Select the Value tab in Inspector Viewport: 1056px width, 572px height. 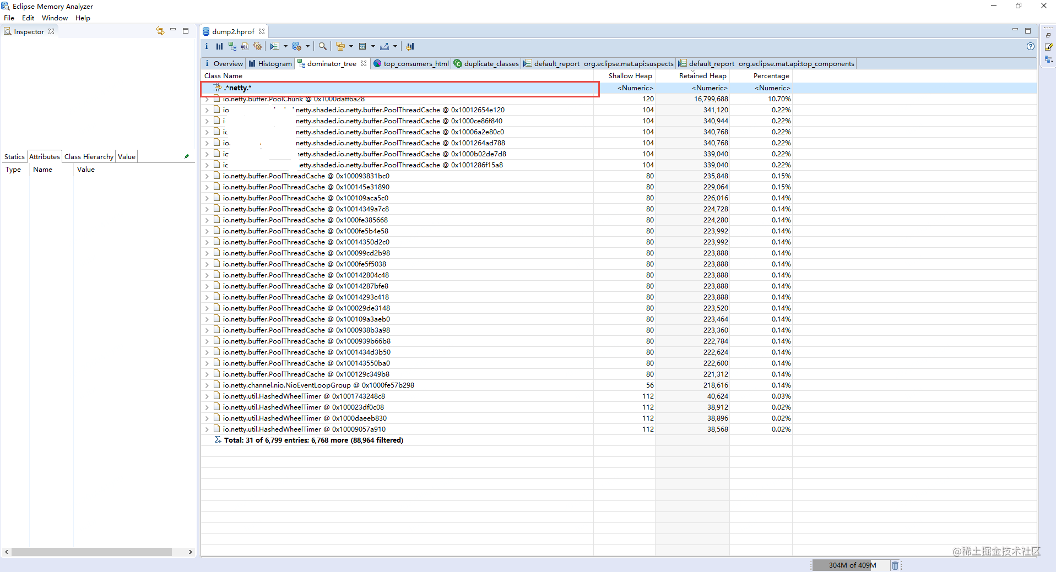click(127, 156)
